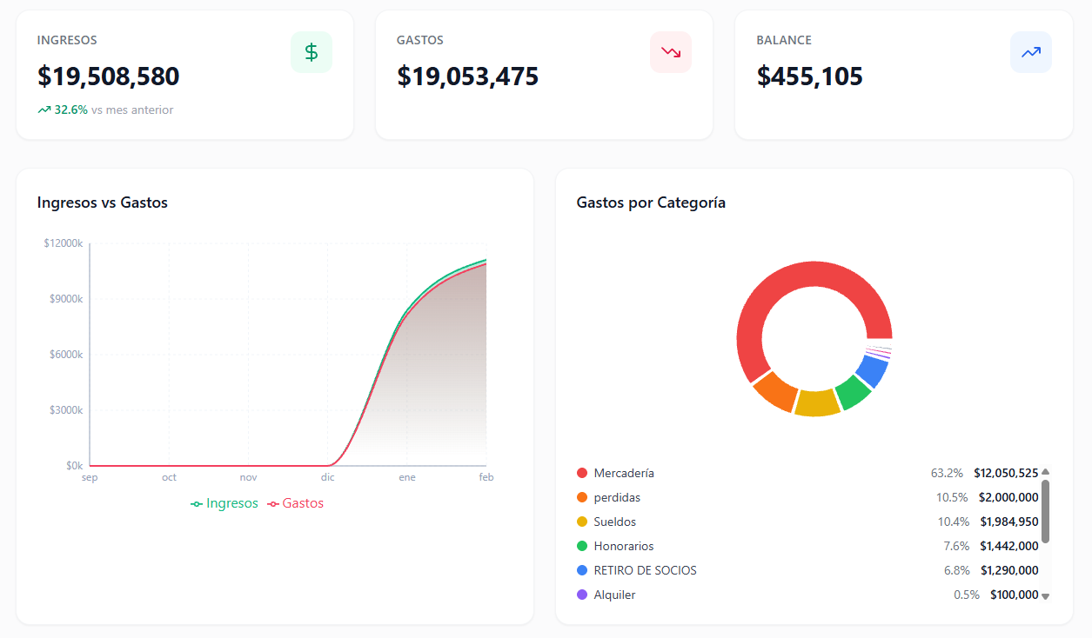Click the scroll down arrow in category list

1045,595
